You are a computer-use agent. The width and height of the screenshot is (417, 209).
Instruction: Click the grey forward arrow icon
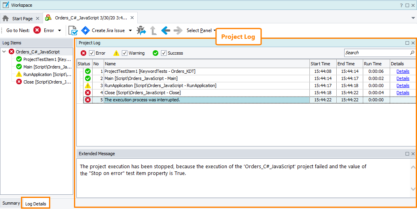(x=178, y=30)
